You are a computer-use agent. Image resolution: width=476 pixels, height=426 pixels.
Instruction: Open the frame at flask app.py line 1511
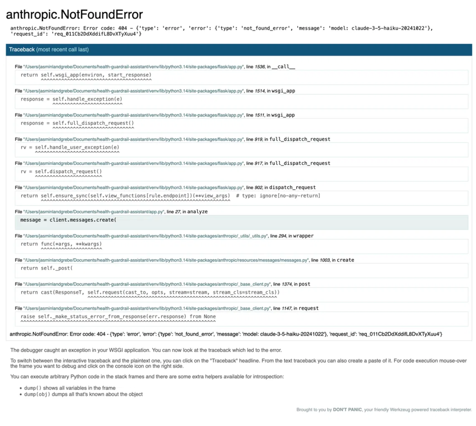pyautogui.click(x=155, y=115)
